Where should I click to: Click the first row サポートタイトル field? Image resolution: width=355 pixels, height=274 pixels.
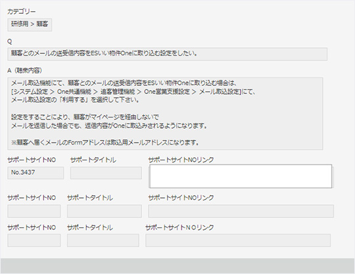pyautogui.click(x=106, y=173)
